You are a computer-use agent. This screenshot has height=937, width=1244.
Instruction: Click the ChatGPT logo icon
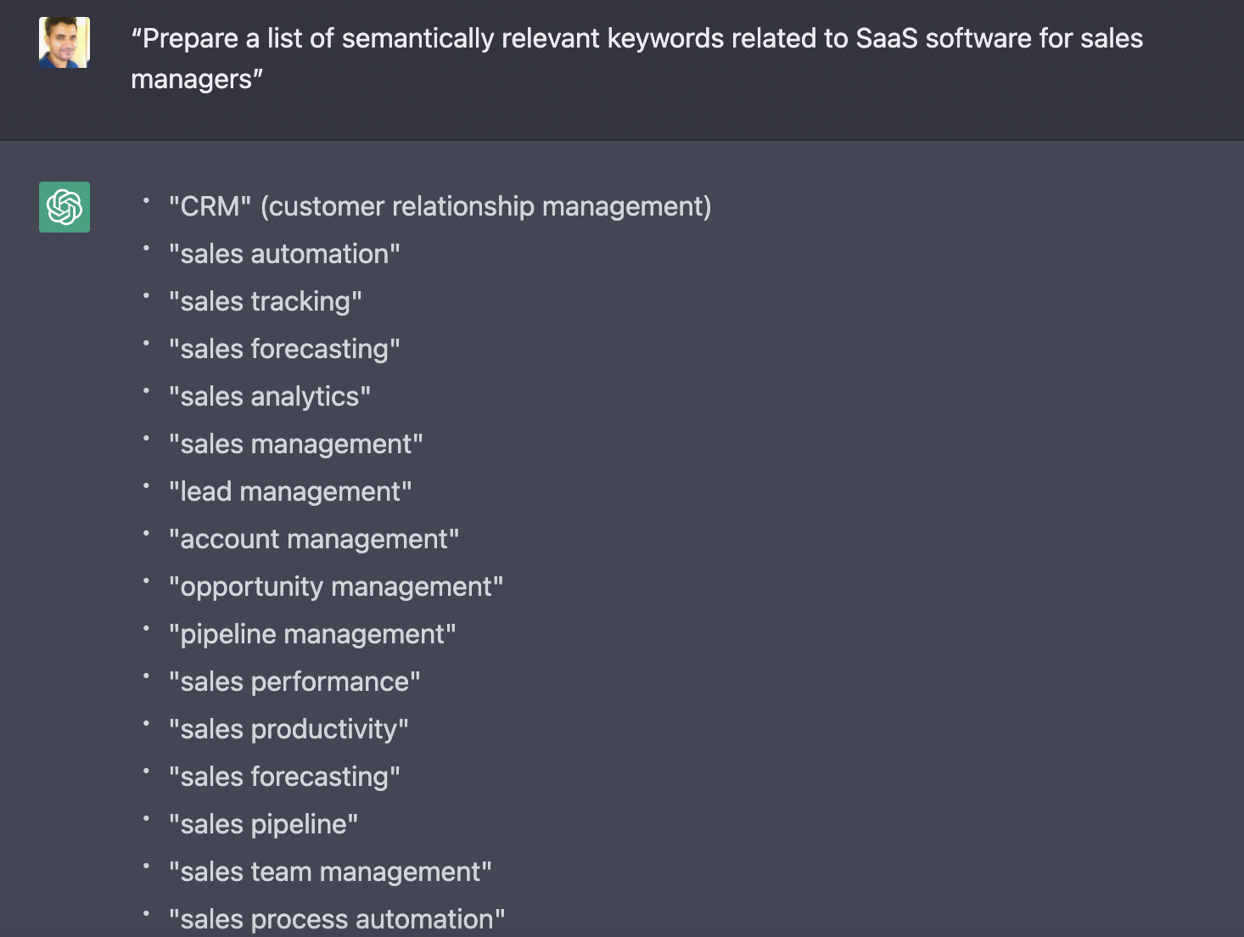click(64, 207)
